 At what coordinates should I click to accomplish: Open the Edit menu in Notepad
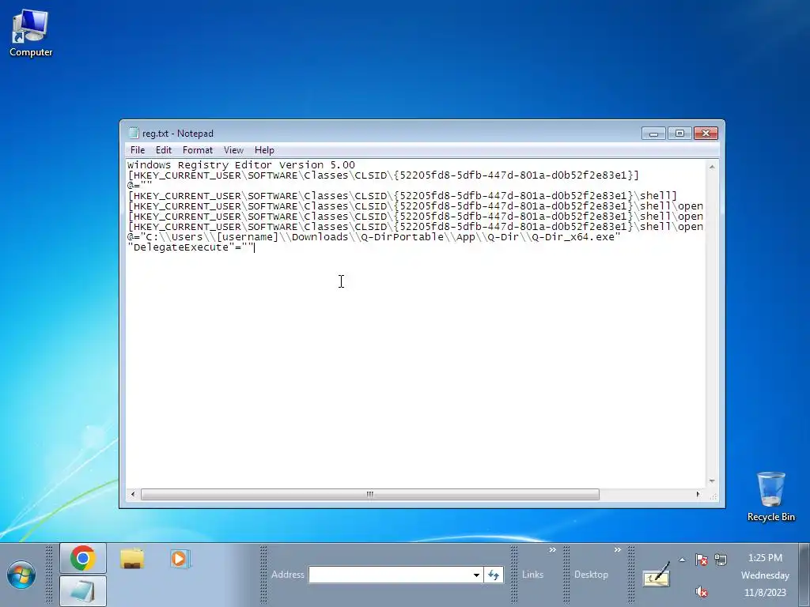[163, 150]
